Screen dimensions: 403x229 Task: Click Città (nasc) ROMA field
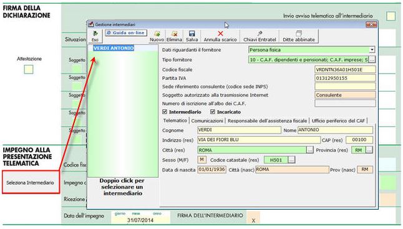click(x=292, y=170)
